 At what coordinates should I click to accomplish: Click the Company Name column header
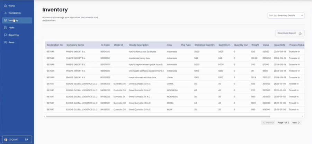(x=75, y=45)
